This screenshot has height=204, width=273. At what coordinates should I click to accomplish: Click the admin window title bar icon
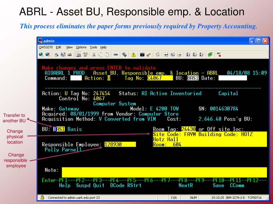40,41
